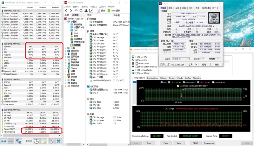Click the HWiNFO network computers icon
This screenshot has width=254, height=146.
[x=18, y=141]
